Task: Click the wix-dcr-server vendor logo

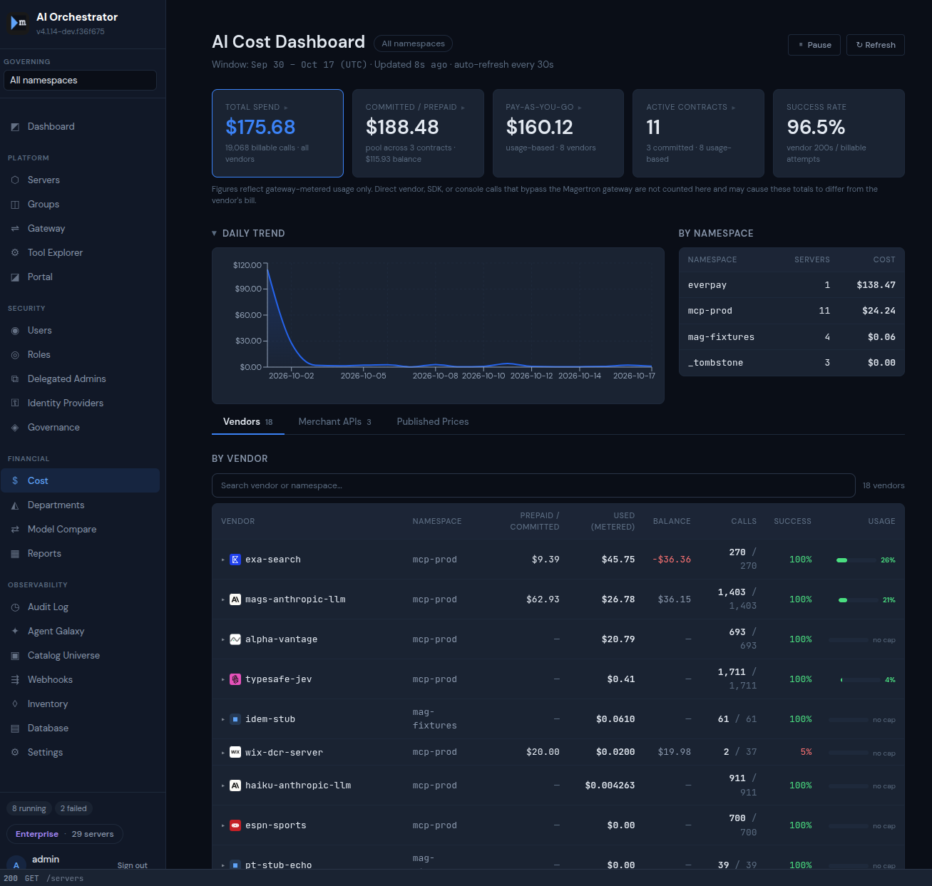Action: point(235,752)
